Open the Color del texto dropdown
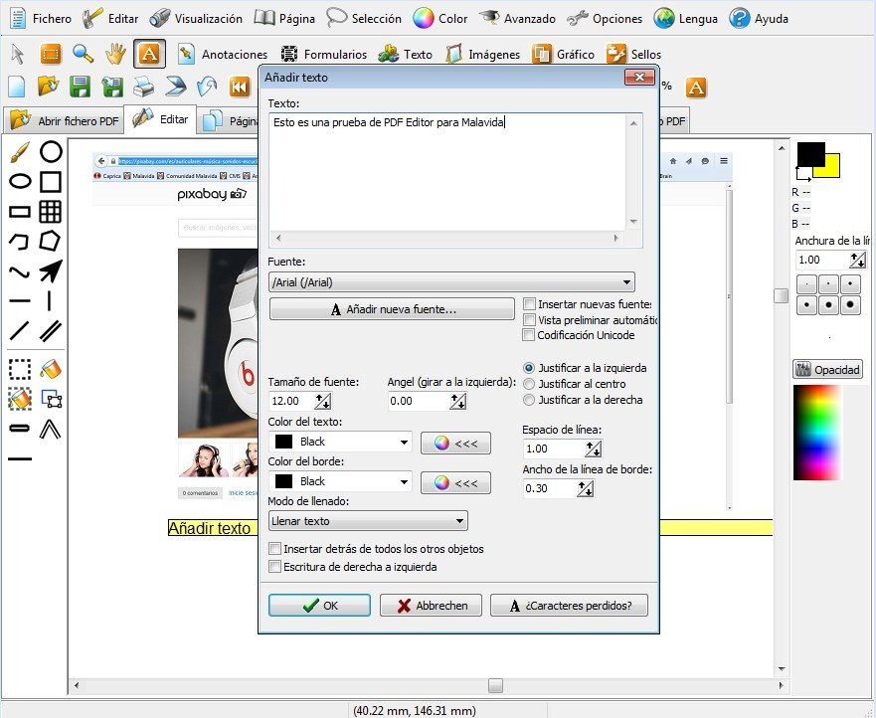This screenshot has height=718, width=876. pyautogui.click(x=341, y=442)
